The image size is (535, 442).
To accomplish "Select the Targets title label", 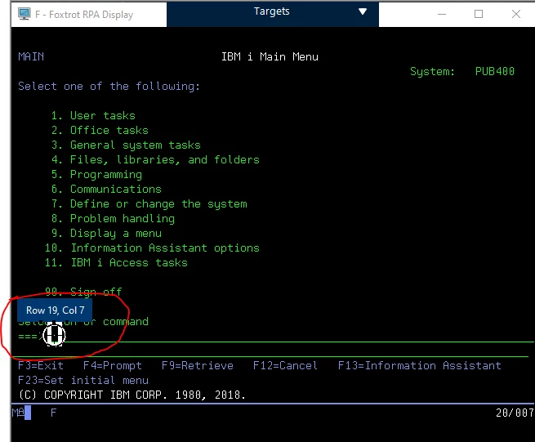I will [x=272, y=11].
